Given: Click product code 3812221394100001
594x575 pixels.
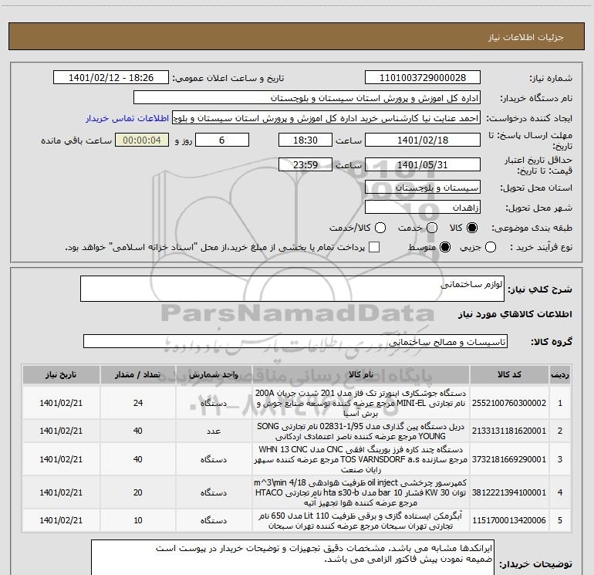Looking at the screenshot, I should (x=509, y=492).
